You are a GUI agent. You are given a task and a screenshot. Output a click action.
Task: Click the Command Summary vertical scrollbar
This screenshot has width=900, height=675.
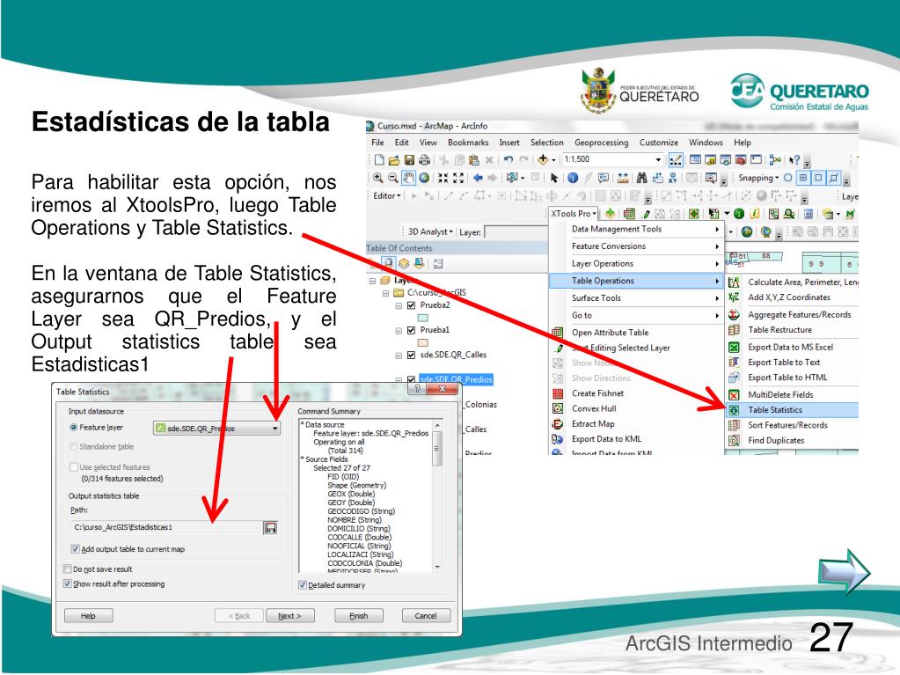[x=437, y=495]
